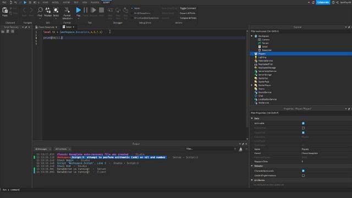The image size is (352, 198).
Task: Click the Step Out debugger icon
Action: pos(125,10)
